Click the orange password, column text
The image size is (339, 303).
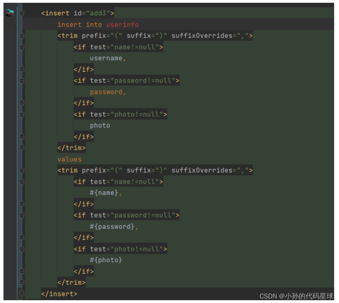click(108, 92)
